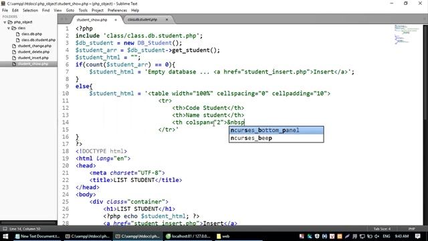Viewport: 428px width, 241px height.
Task: Click line number 10 in the gutter
Action: pos(66,94)
